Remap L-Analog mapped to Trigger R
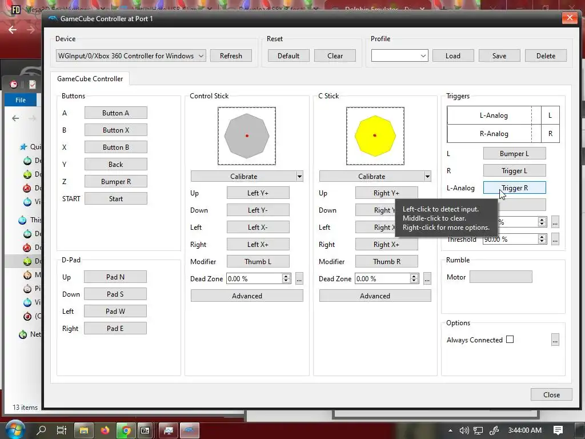The width and height of the screenshot is (585, 439). 515,187
